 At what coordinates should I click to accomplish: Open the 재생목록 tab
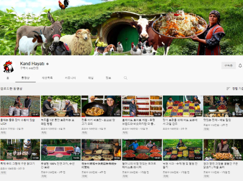click(47, 78)
